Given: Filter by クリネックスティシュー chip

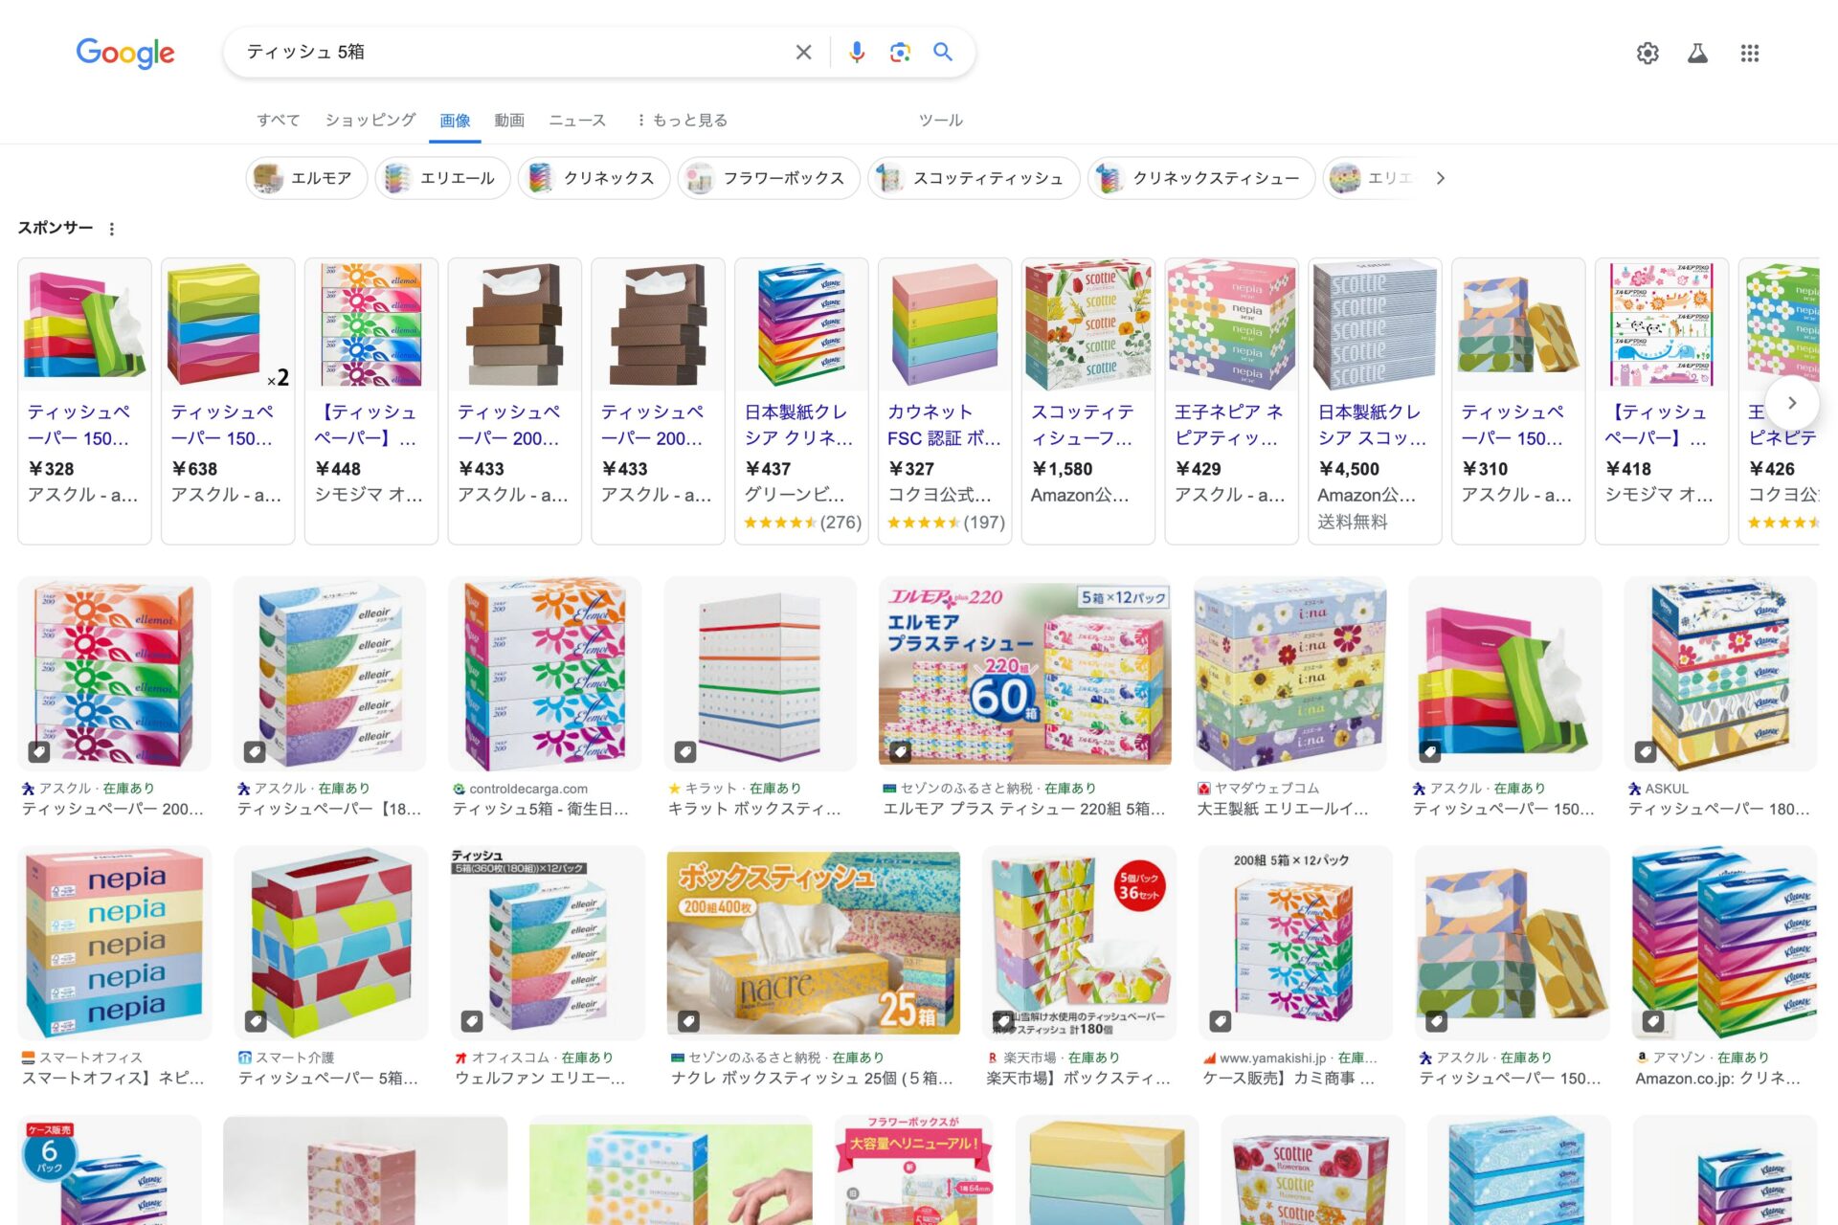Looking at the screenshot, I should [x=1201, y=178].
